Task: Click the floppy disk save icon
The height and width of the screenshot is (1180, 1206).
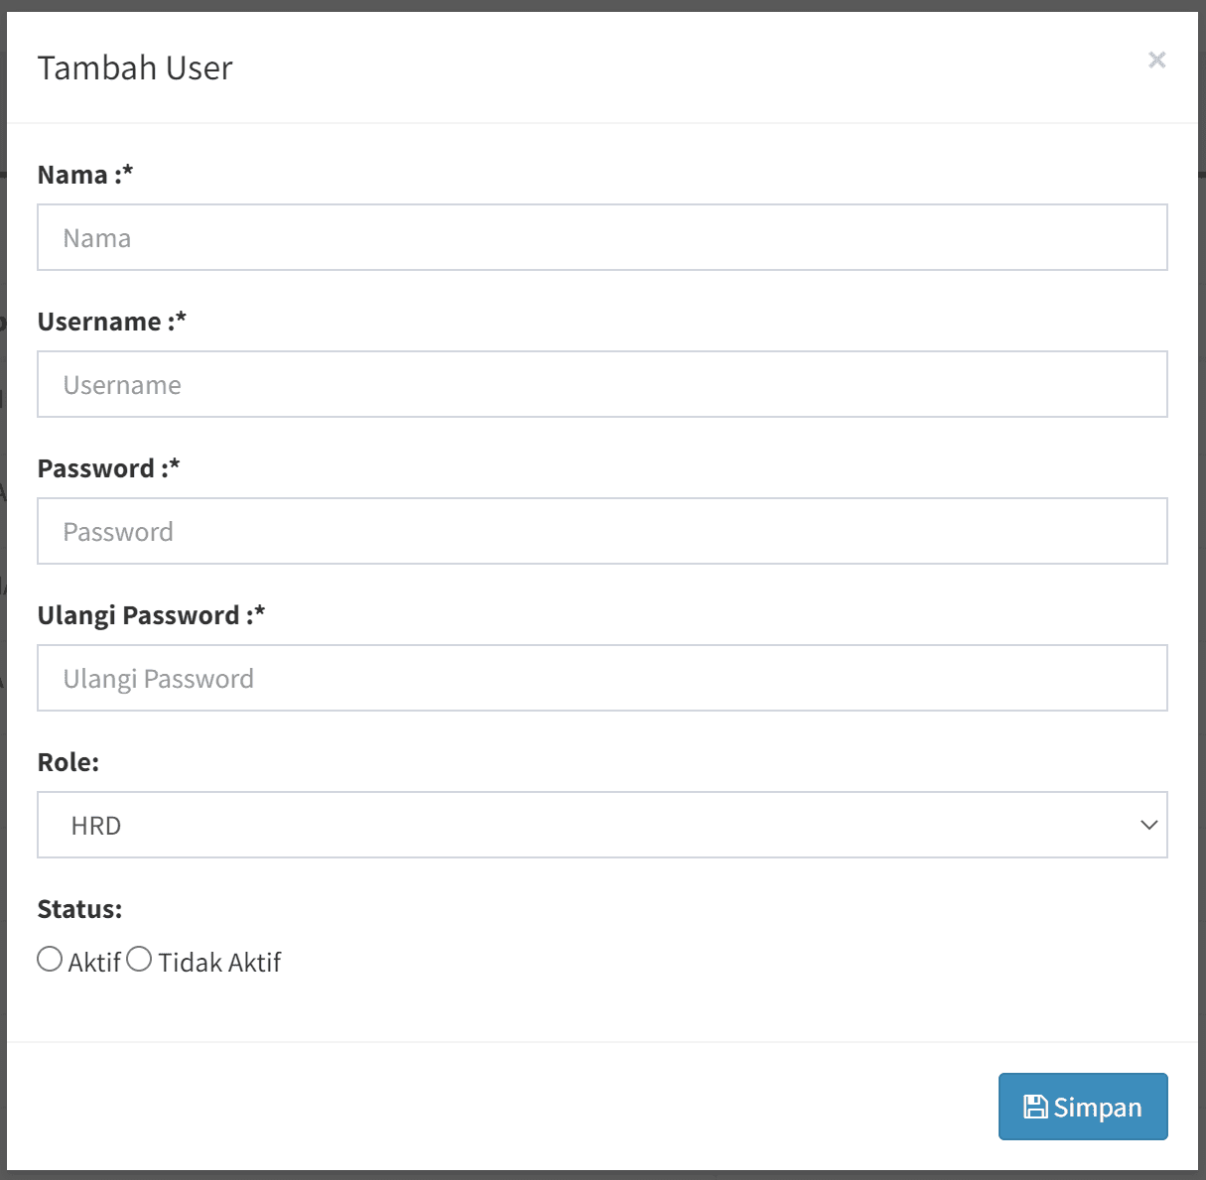Action: pos(1035,1107)
